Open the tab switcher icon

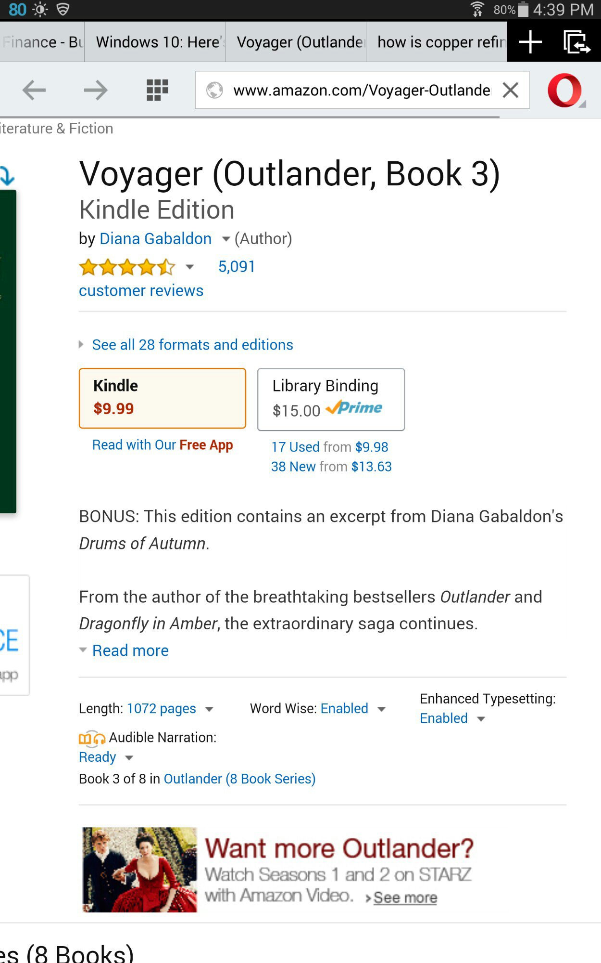[576, 42]
